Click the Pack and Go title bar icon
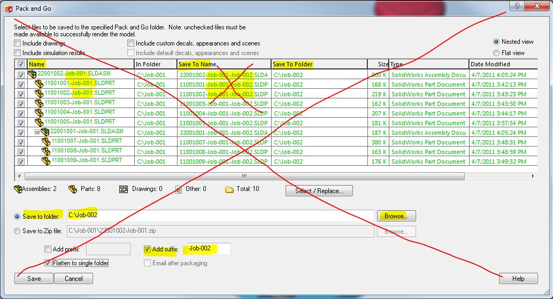553x299 pixels. pyautogui.click(x=9, y=9)
